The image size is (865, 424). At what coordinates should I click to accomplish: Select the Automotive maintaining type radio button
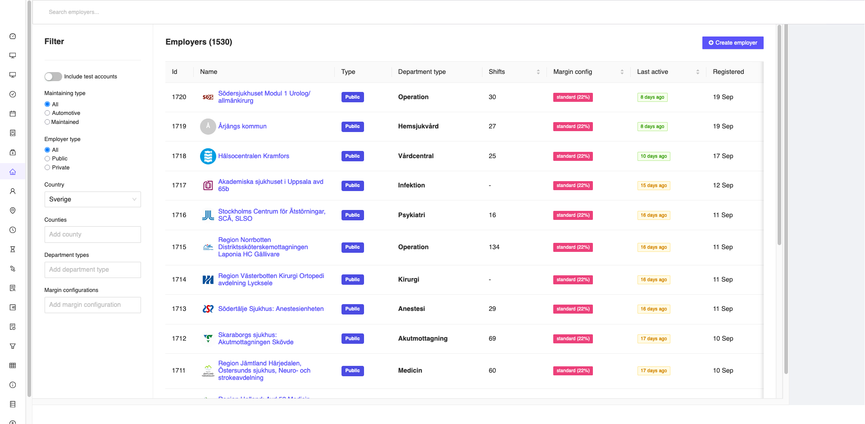point(47,113)
